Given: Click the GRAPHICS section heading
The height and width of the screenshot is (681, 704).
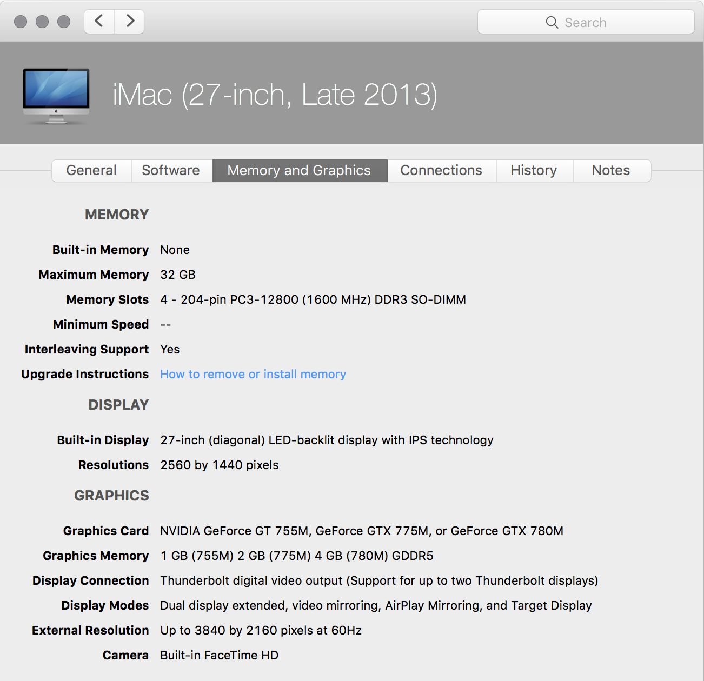Looking at the screenshot, I should (112, 496).
